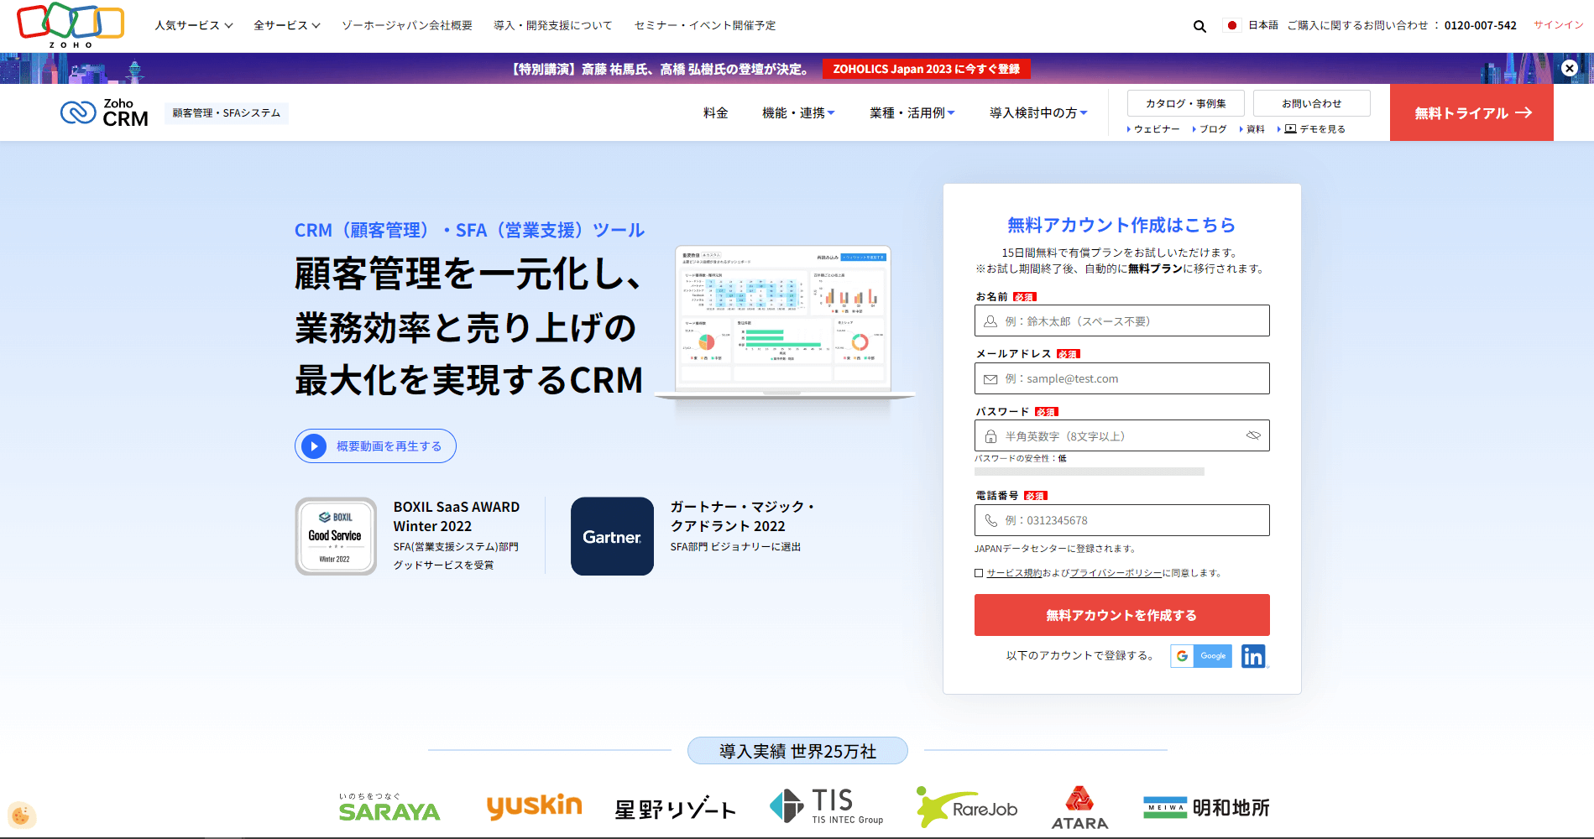This screenshot has height=839, width=1594.
Task: Click the phone number 0120-007-542
Action: (1480, 25)
